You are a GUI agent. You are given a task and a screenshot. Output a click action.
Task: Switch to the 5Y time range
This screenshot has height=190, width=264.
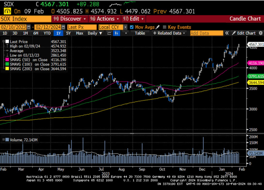point(68,33)
